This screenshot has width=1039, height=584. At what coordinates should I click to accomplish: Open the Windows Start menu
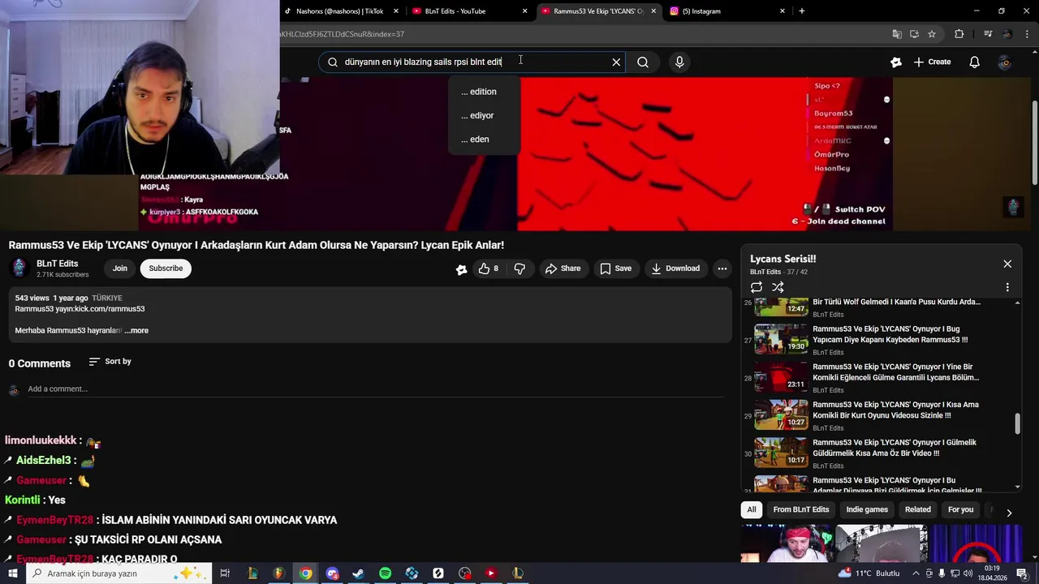coord(12,573)
